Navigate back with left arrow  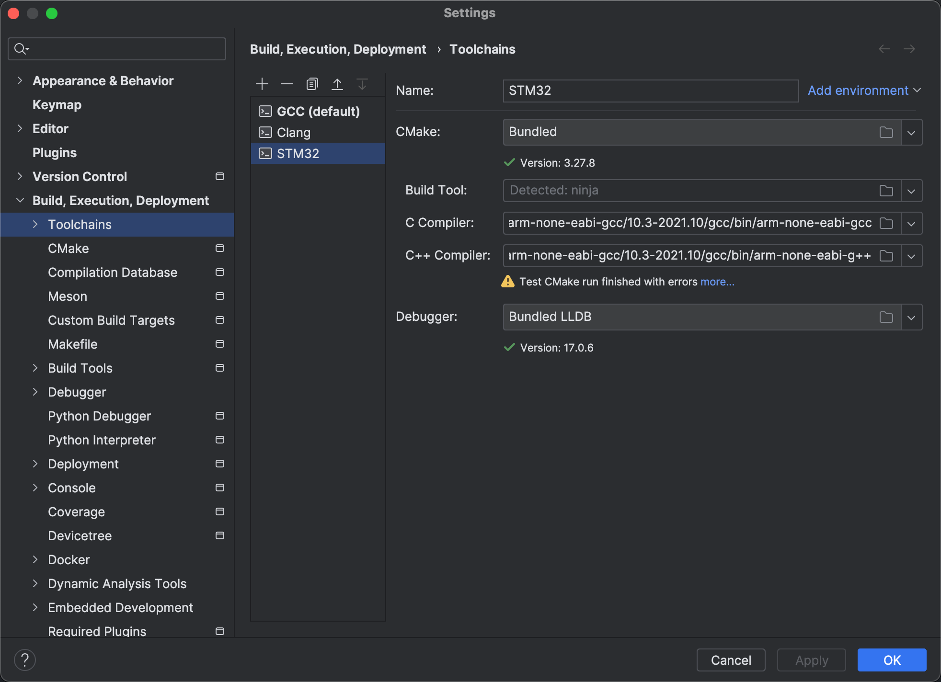(884, 49)
